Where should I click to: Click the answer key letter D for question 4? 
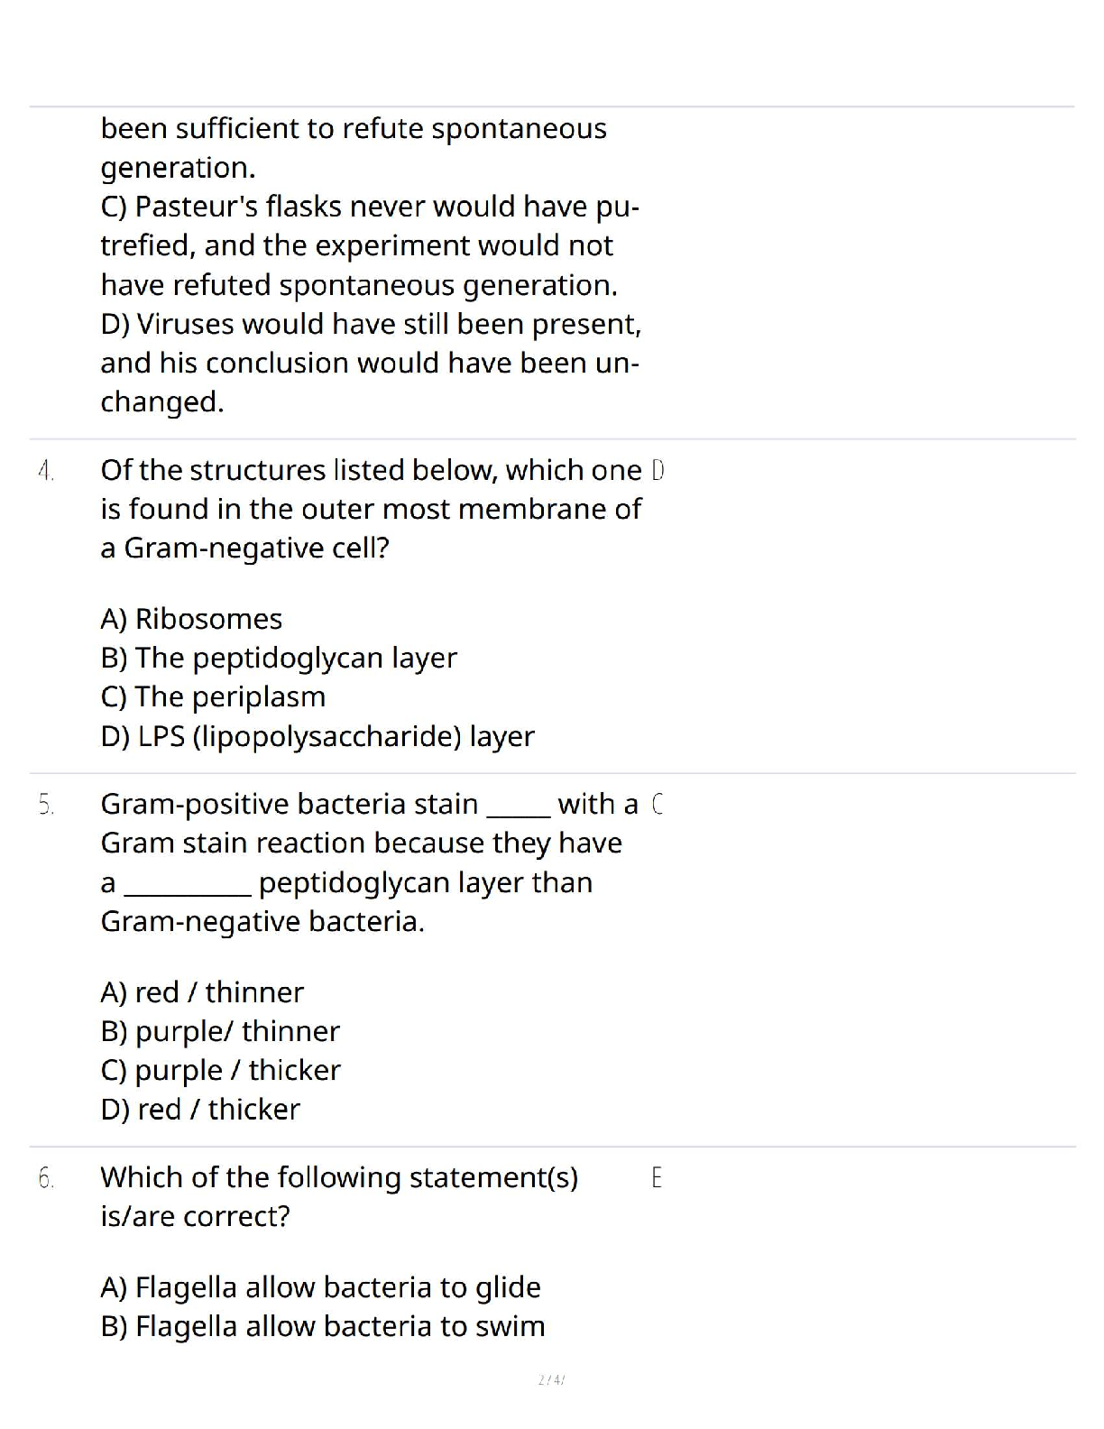pyautogui.click(x=658, y=470)
